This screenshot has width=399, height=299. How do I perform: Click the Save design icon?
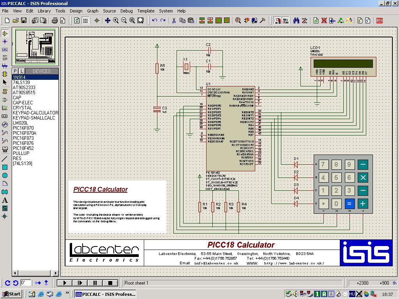point(24,20)
